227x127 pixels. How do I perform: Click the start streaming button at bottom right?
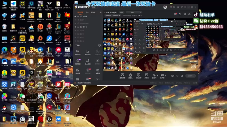[190, 76]
